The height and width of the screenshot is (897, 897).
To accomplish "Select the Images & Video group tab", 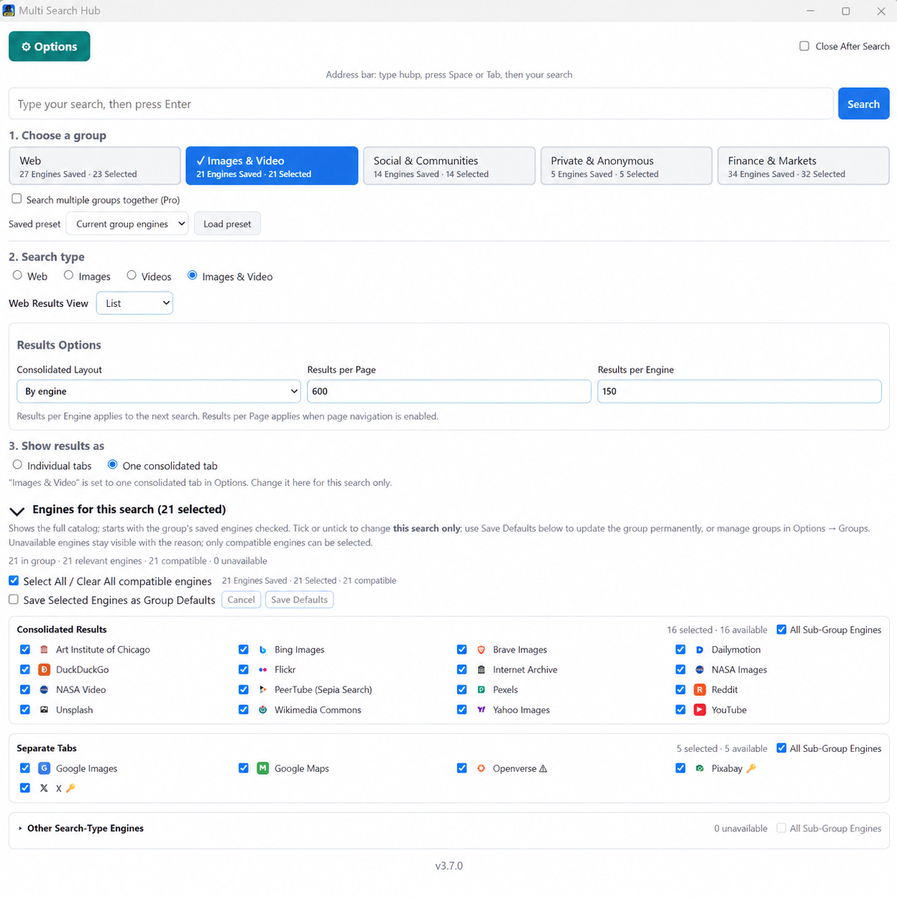I will coord(272,166).
